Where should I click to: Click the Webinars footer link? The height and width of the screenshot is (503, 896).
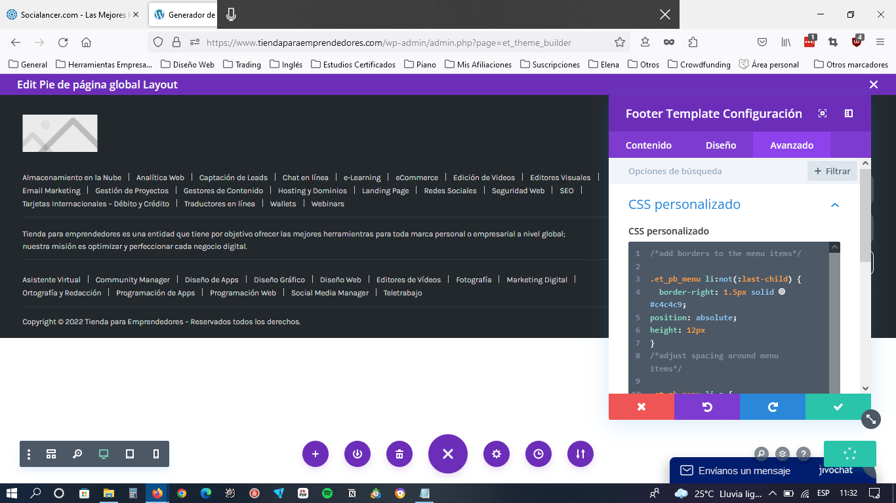point(327,204)
